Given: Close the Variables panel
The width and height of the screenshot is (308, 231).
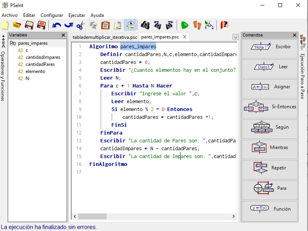Looking at the screenshot, I should pyautogui.click(x=63, y=35).
